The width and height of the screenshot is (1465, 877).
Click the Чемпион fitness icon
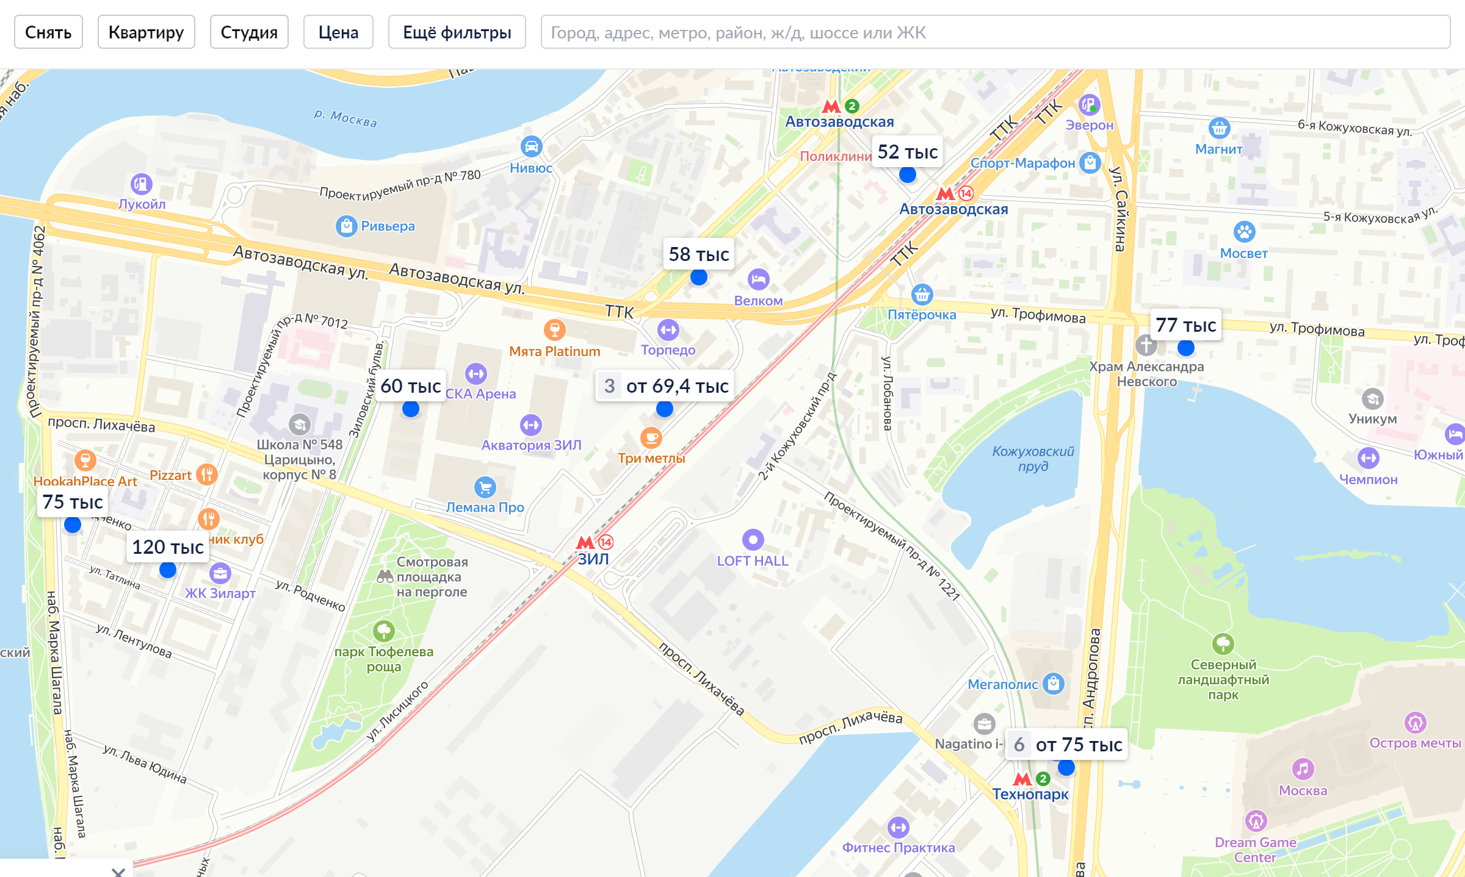pyautogui.click(x=1368, y=457)
